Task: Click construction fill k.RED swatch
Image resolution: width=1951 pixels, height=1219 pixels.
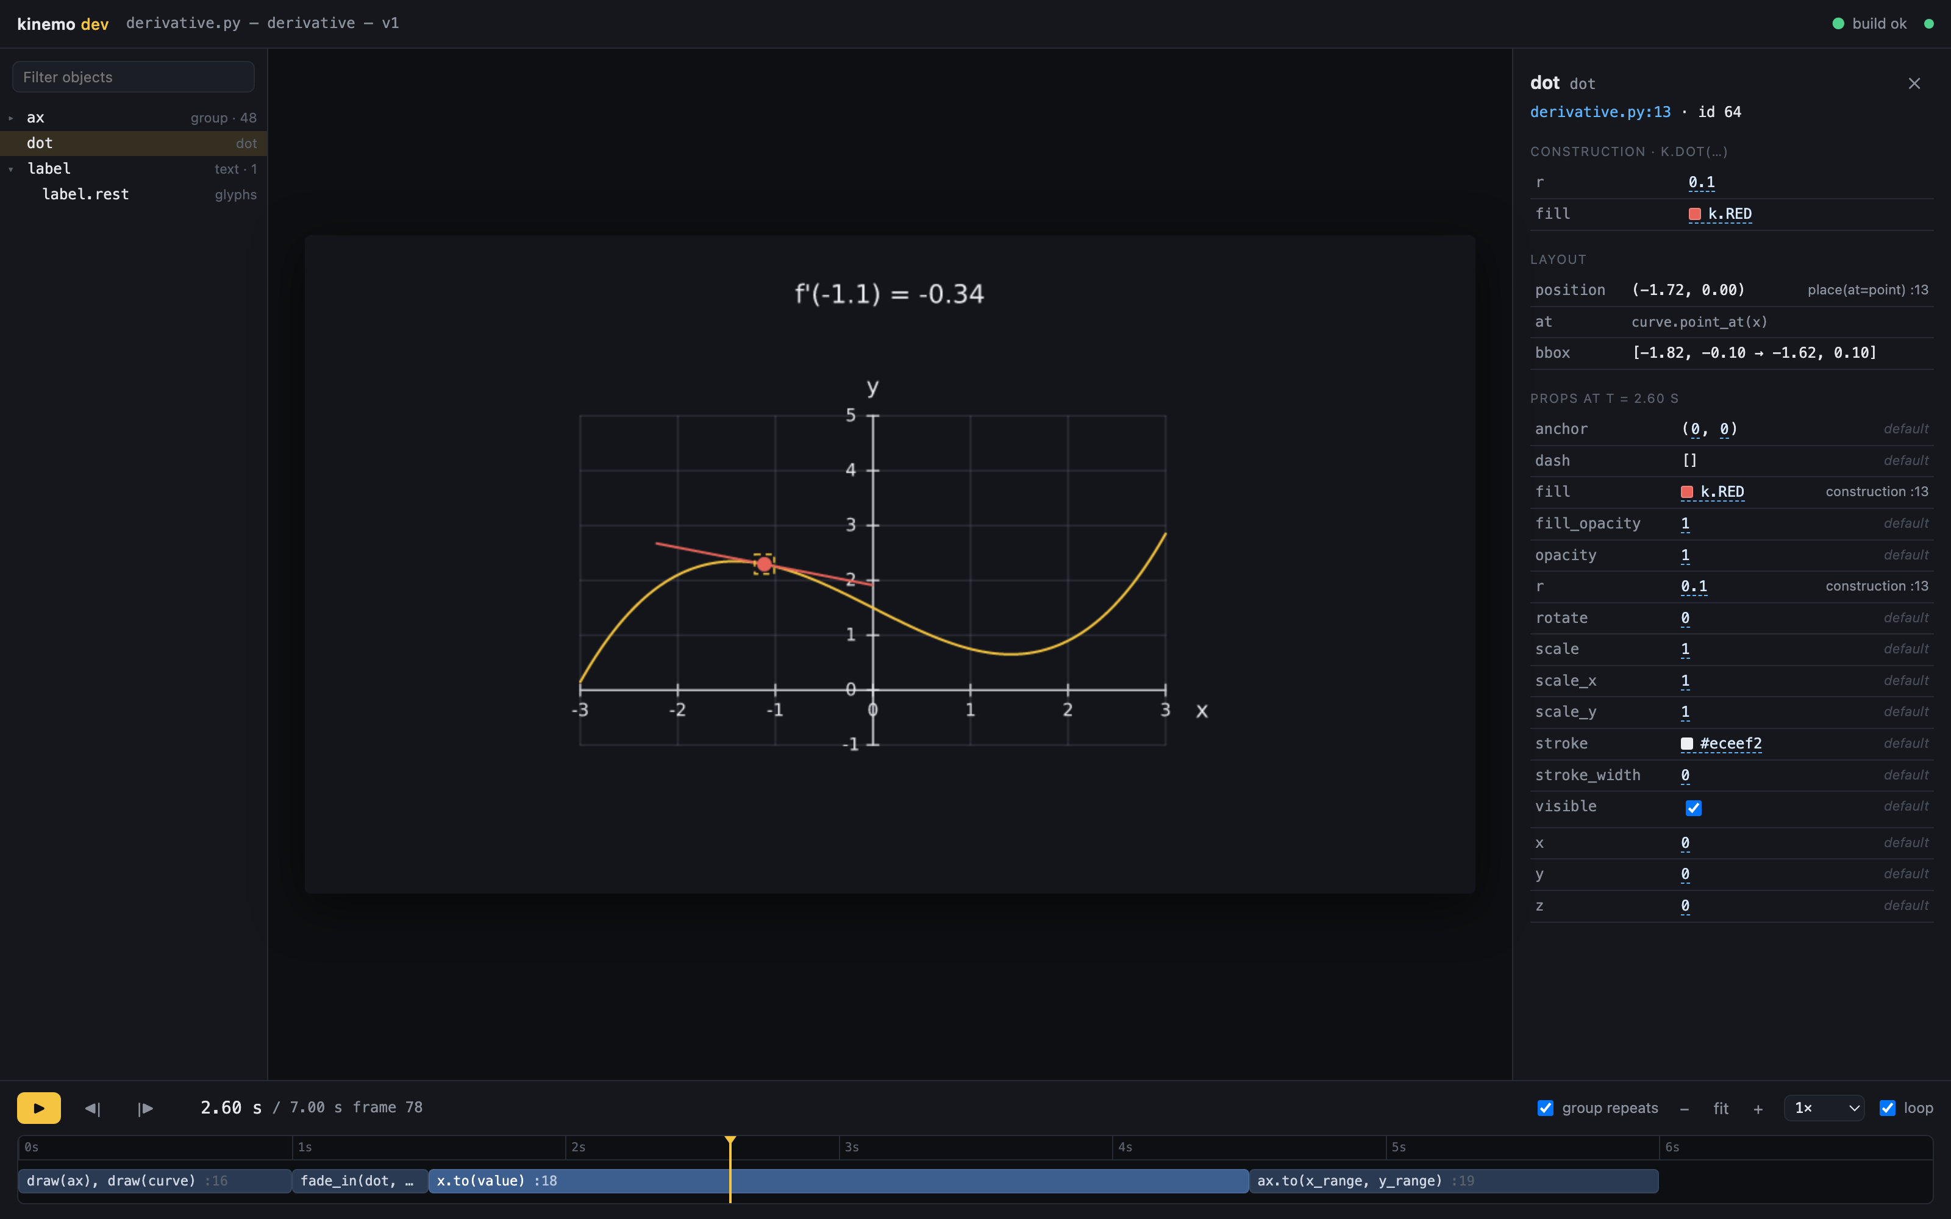Action: tap(1695, 214)
